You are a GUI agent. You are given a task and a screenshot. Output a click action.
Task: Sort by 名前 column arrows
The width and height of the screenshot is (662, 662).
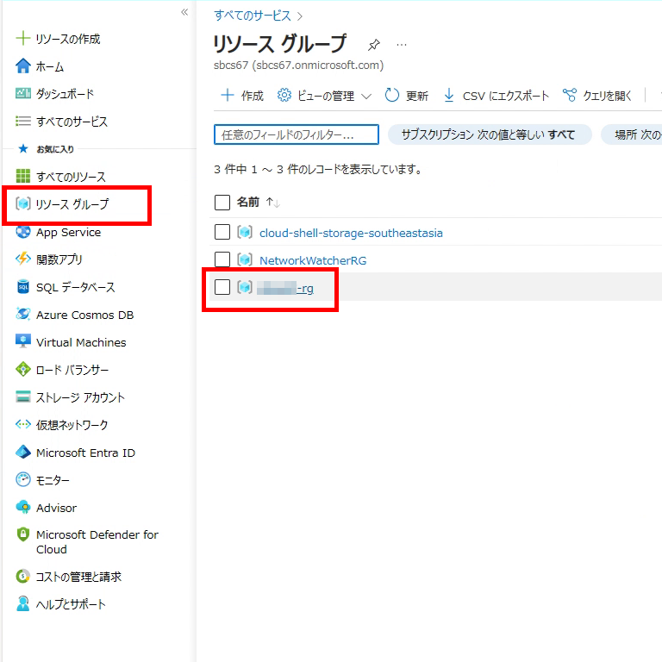pos(272,203)
